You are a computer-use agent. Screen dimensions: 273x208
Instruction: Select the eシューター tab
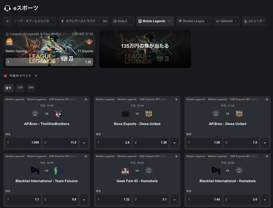coord(256,21)
